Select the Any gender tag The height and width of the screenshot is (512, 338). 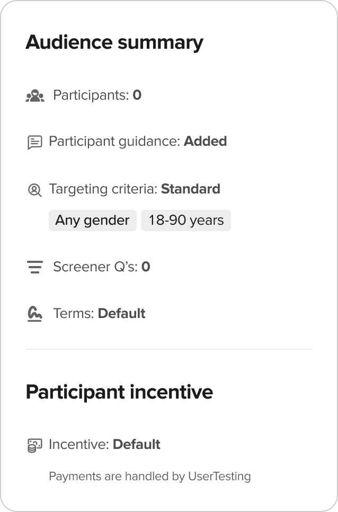point(93,220)
